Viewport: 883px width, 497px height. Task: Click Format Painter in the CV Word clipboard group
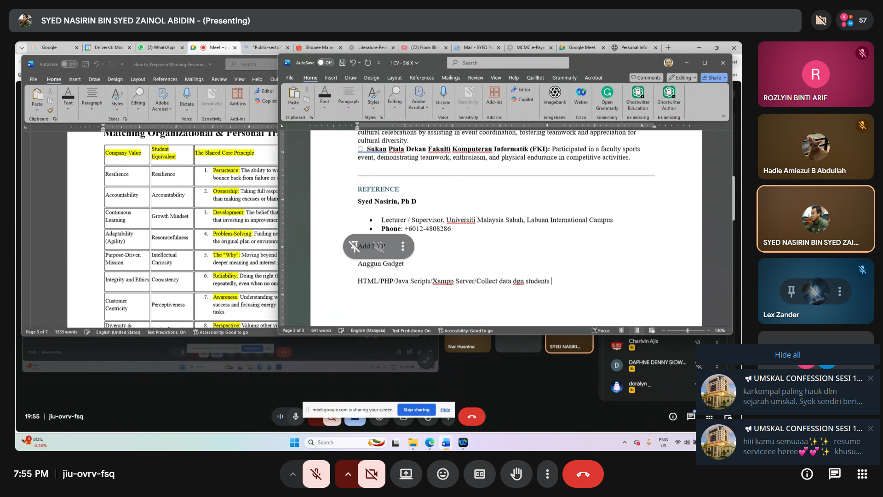pyautogui.click(x=307, y=109)
